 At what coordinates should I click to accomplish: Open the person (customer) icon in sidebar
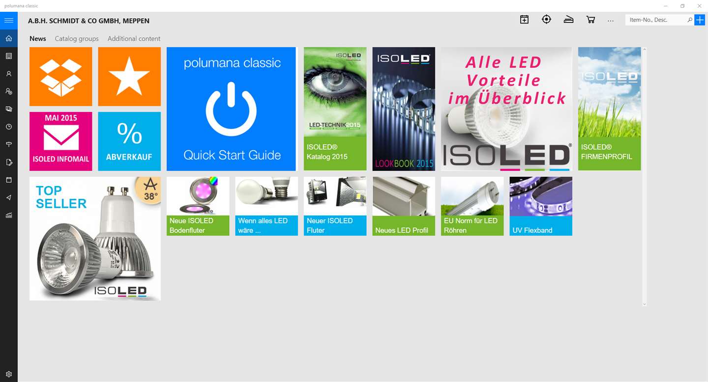click(x=9, y=74)
